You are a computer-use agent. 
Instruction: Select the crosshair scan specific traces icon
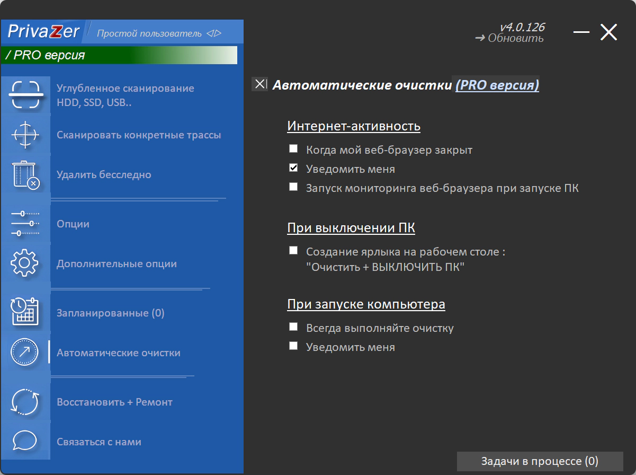coord(25,135)
